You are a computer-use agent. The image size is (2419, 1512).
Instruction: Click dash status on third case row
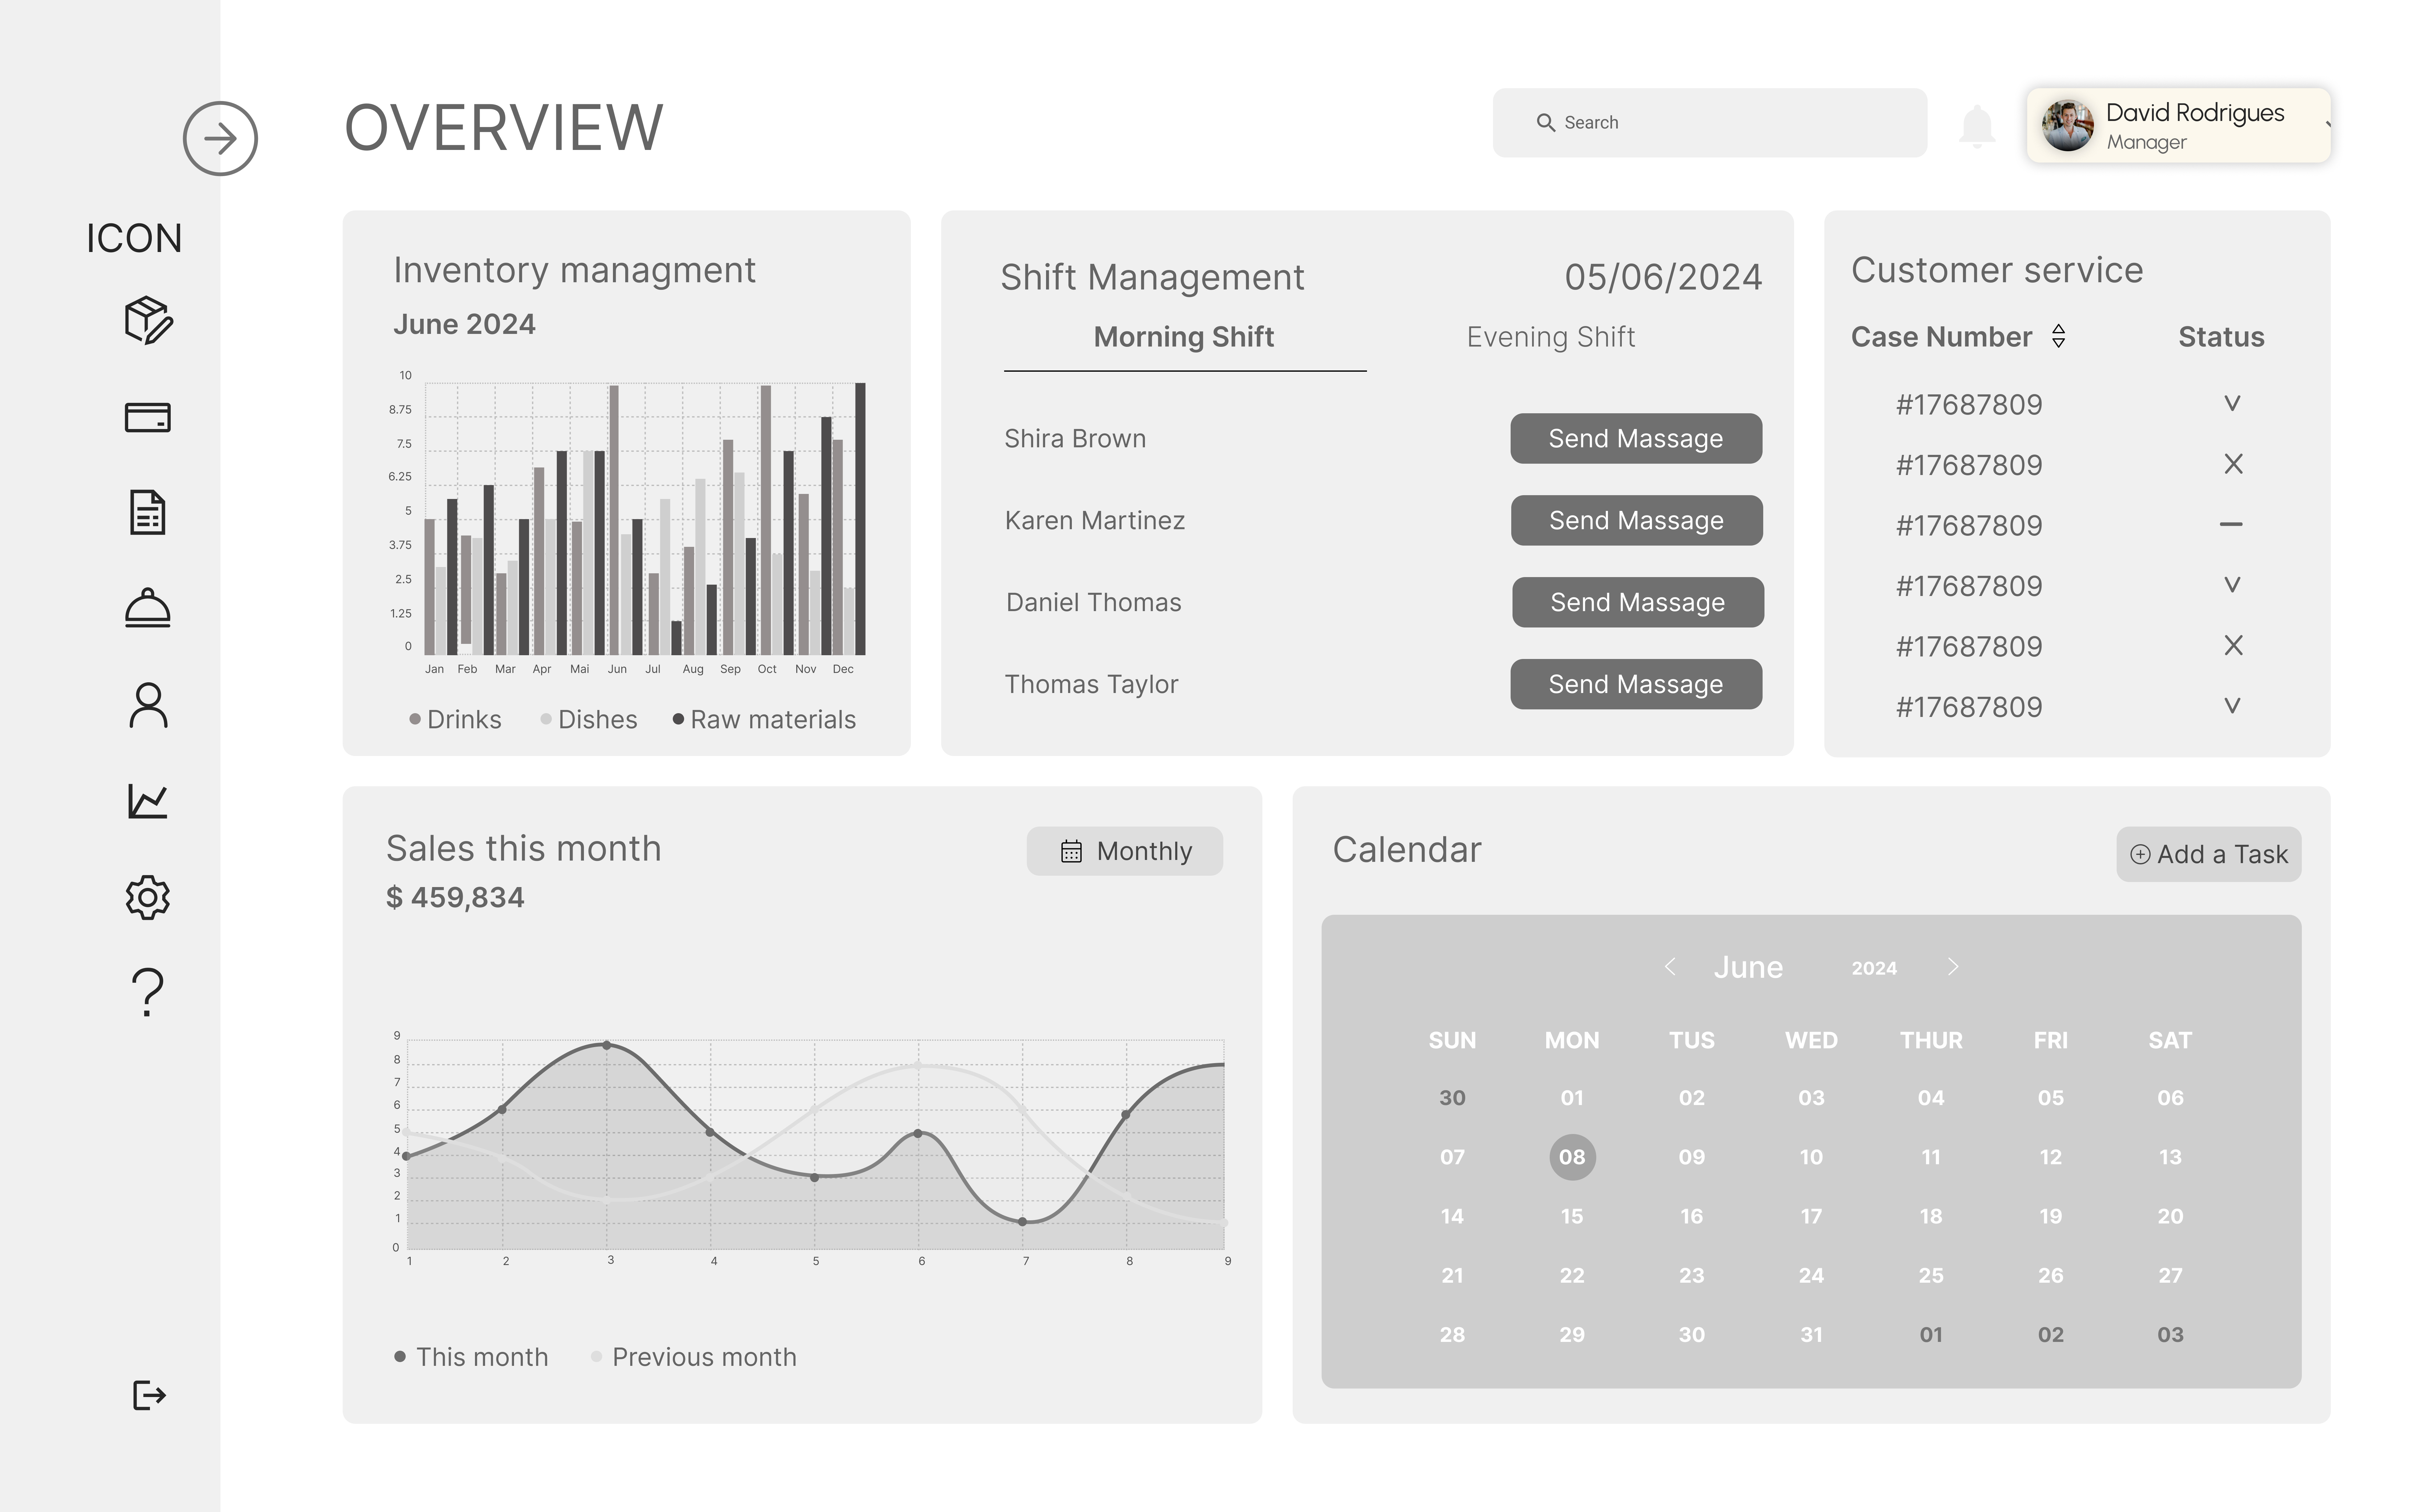tap(2231, 524)
